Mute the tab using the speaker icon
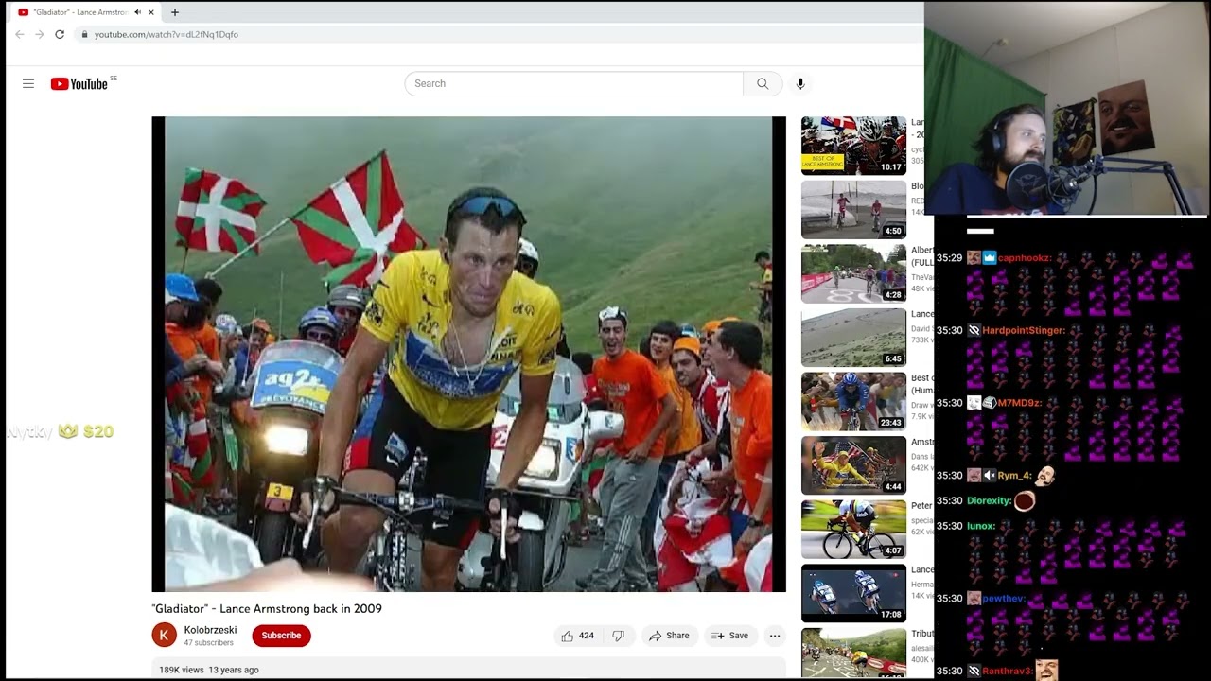The width and height of the screenshot is (1211, 681). point(137,12)
